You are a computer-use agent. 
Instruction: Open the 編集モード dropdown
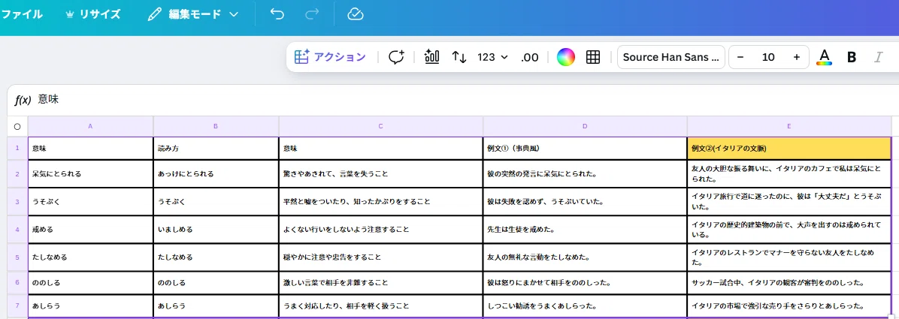pos(192,15)
